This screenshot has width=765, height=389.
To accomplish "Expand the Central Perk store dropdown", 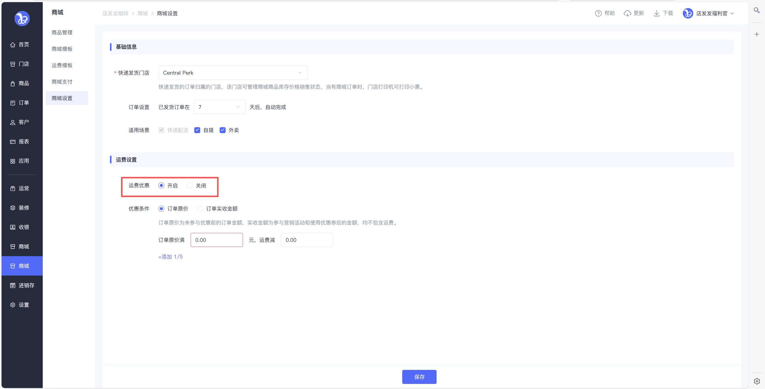I will tap(233, 73).
